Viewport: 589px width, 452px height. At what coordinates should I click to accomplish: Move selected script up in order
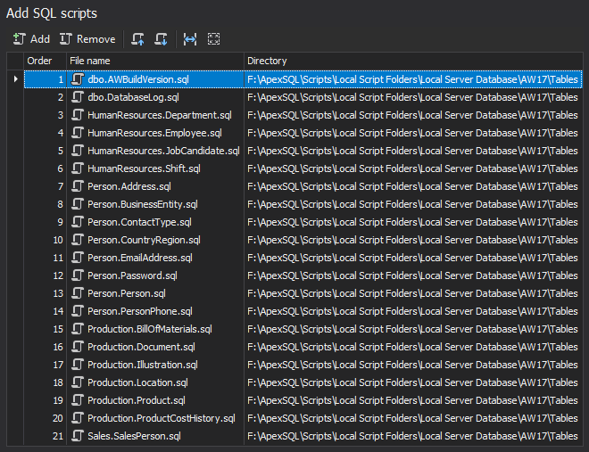coord(137,39)
